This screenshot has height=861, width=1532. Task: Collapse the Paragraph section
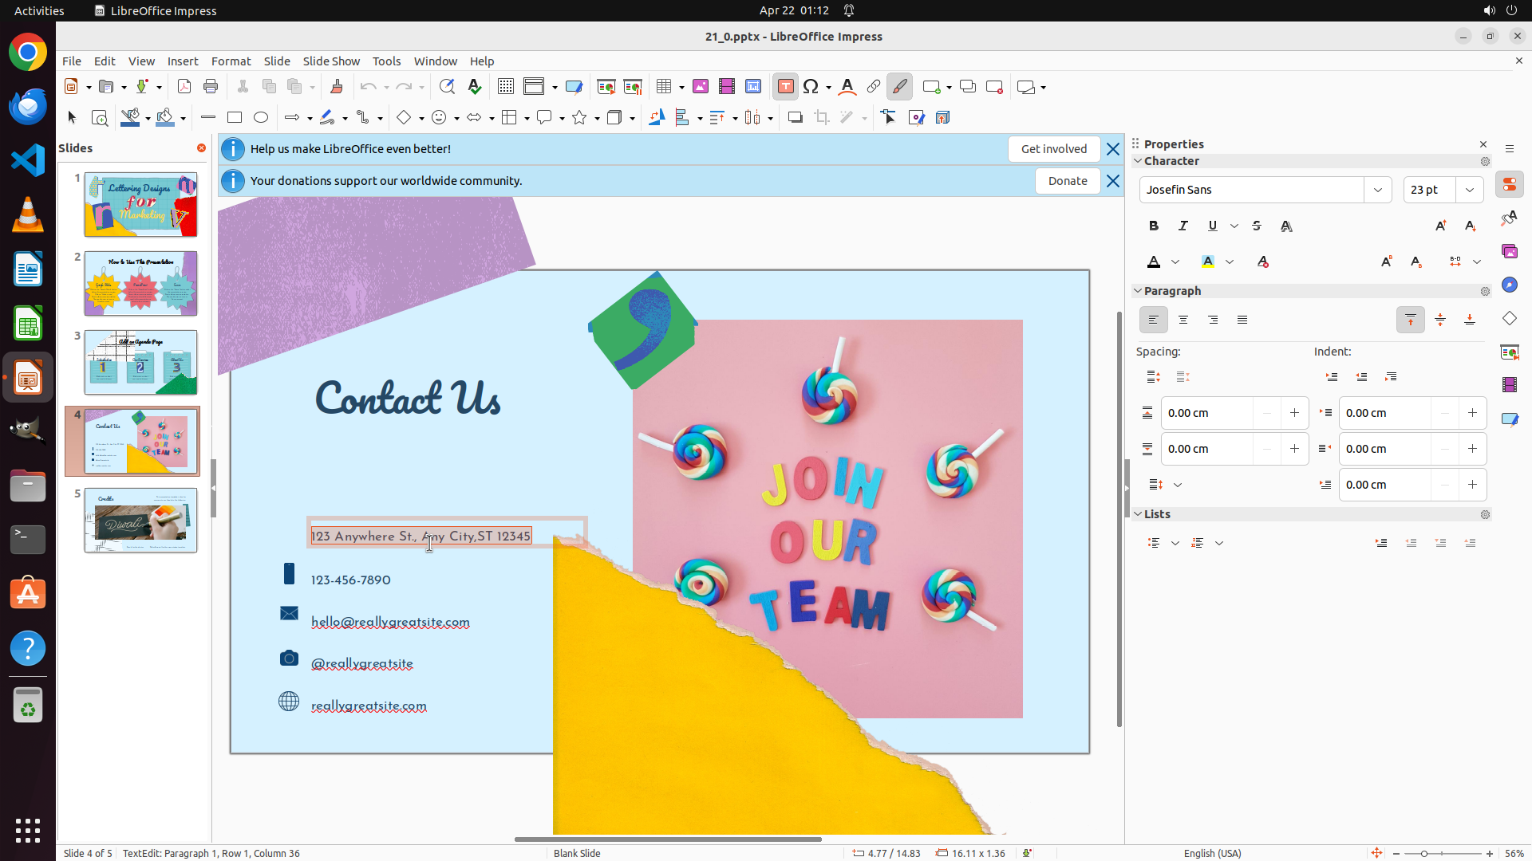[x=1139, y=291]
